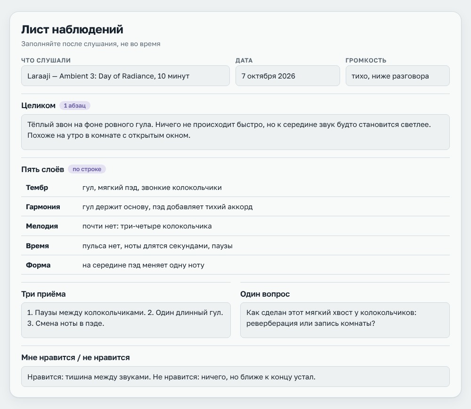Select the Форма row description
The height and width of the screenshot is (409, 471).
(143, 265)
